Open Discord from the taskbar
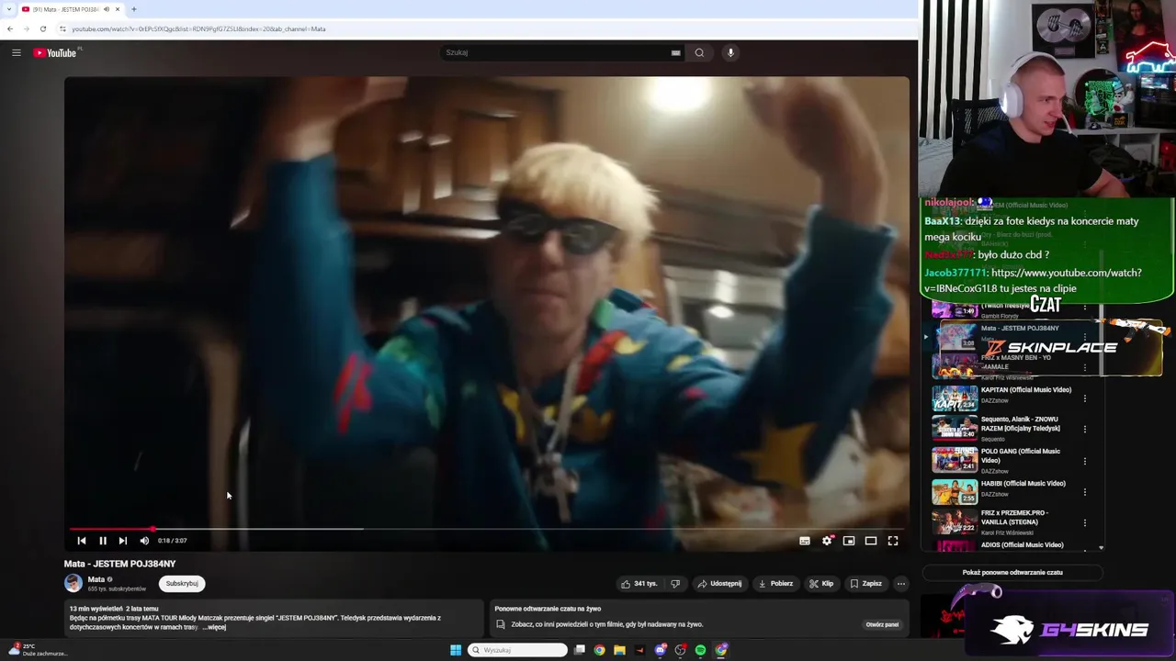This screenshot has width=1176, height=661. [661, 650]
